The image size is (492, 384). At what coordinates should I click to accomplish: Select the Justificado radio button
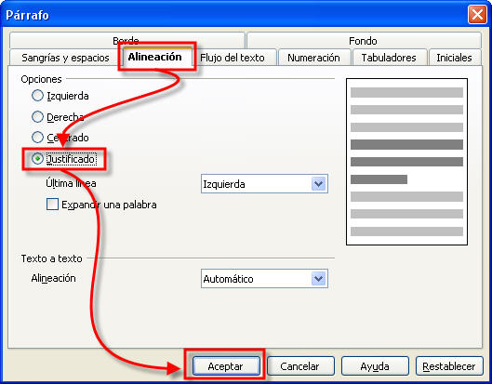(x=37, y=159)
